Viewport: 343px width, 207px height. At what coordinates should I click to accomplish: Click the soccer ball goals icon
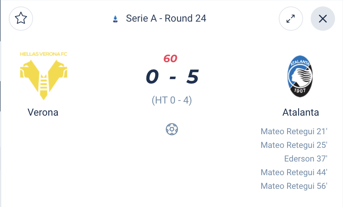point(172,129)
